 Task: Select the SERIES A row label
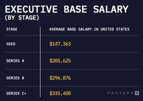coord(15,61)
